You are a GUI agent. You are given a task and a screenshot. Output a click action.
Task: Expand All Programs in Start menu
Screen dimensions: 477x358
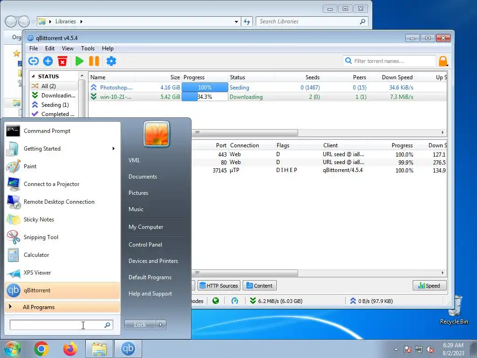click(62, 307)
